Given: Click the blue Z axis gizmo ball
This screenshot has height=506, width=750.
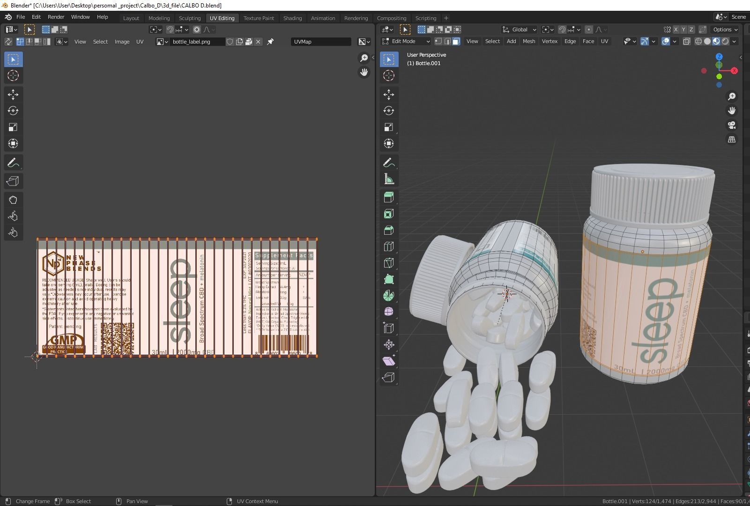Looking at the screenshot, I should point(719,57).
